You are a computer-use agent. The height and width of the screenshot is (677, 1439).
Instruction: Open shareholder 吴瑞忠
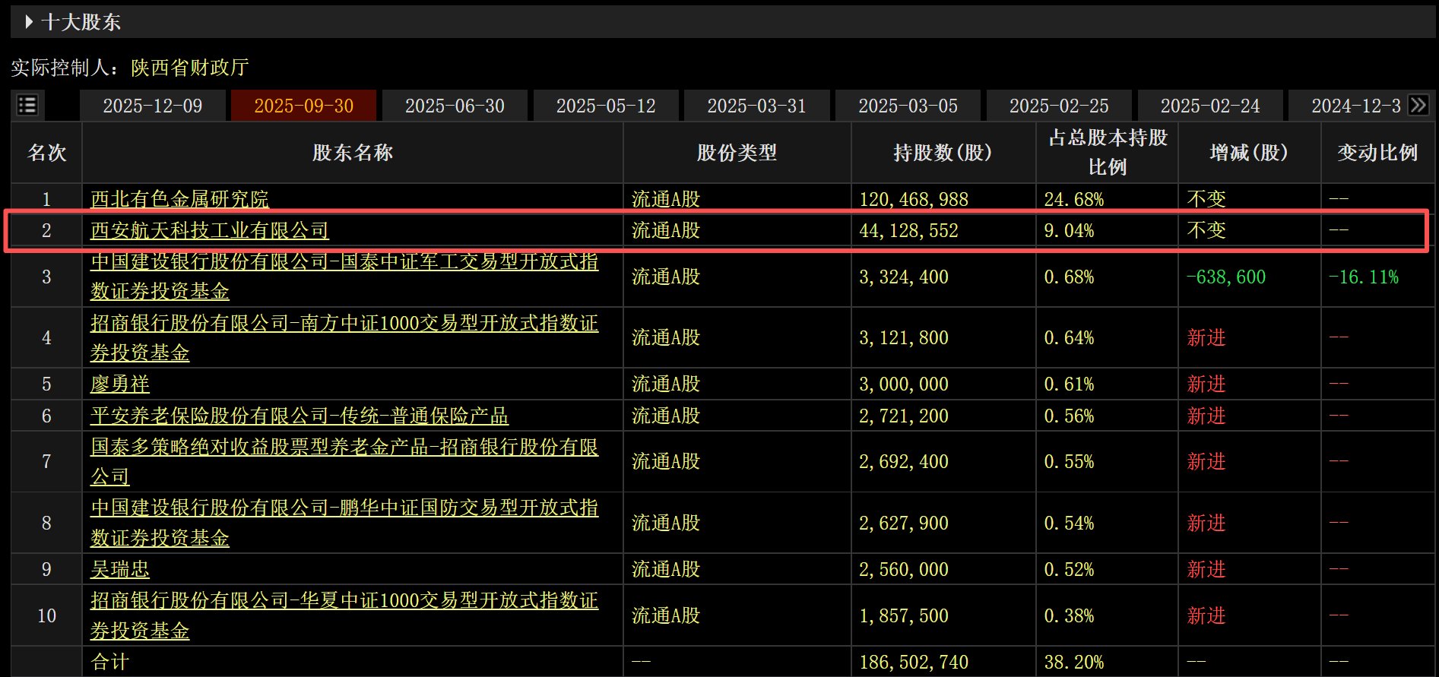[120, 569]
